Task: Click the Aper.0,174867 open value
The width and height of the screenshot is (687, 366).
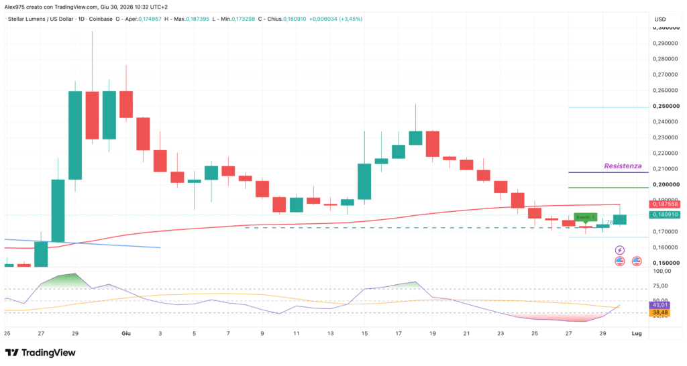Action: coord(144,19)
